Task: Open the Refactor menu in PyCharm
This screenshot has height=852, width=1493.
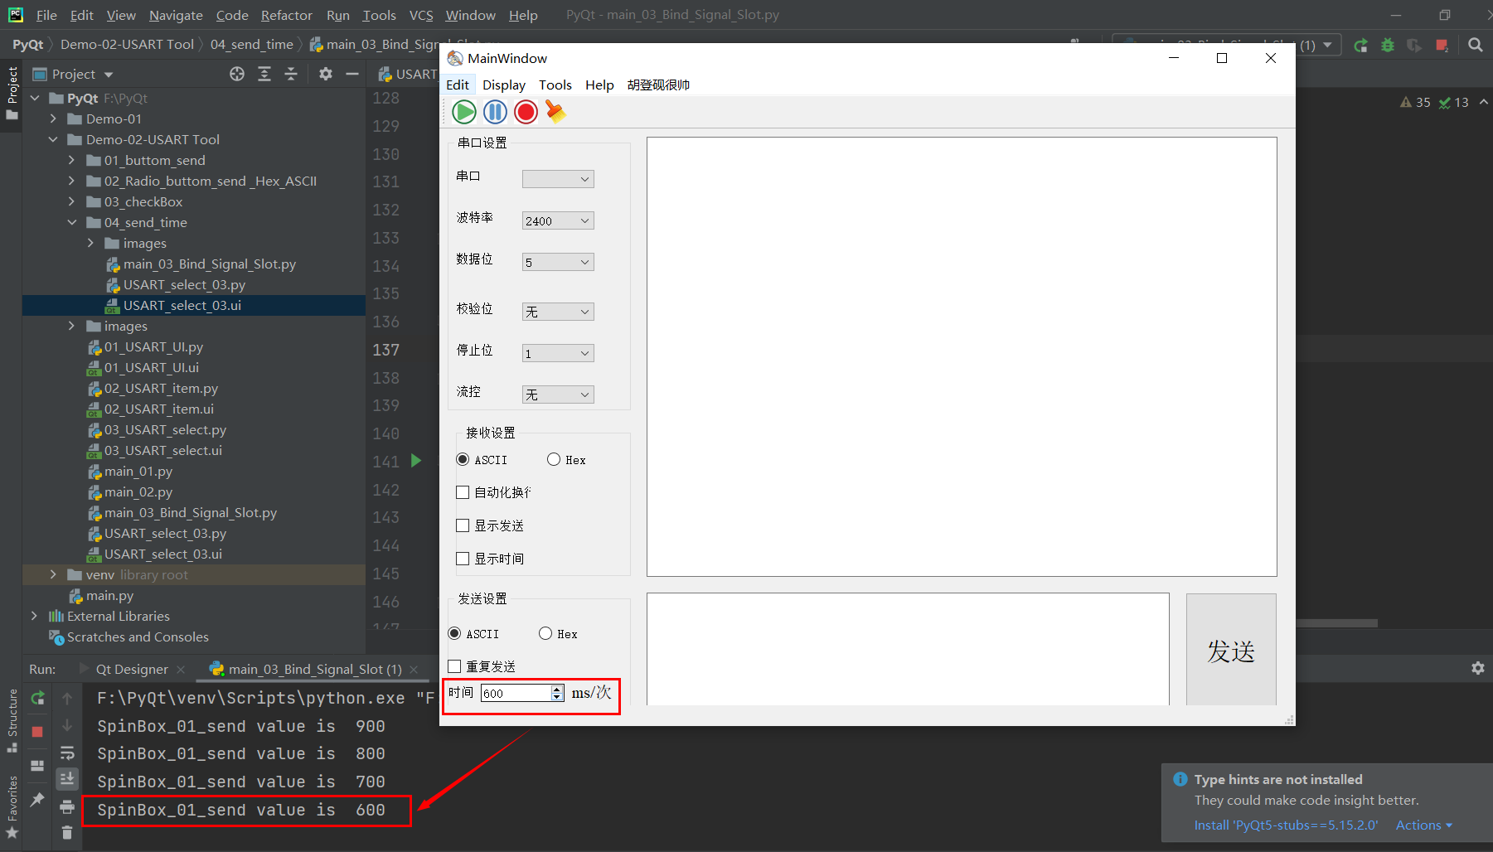Action: pos(286,14)
